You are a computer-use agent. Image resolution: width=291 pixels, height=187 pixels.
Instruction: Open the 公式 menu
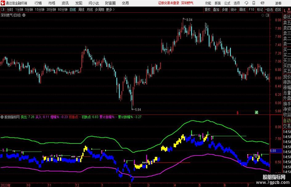tap(227, 3)
